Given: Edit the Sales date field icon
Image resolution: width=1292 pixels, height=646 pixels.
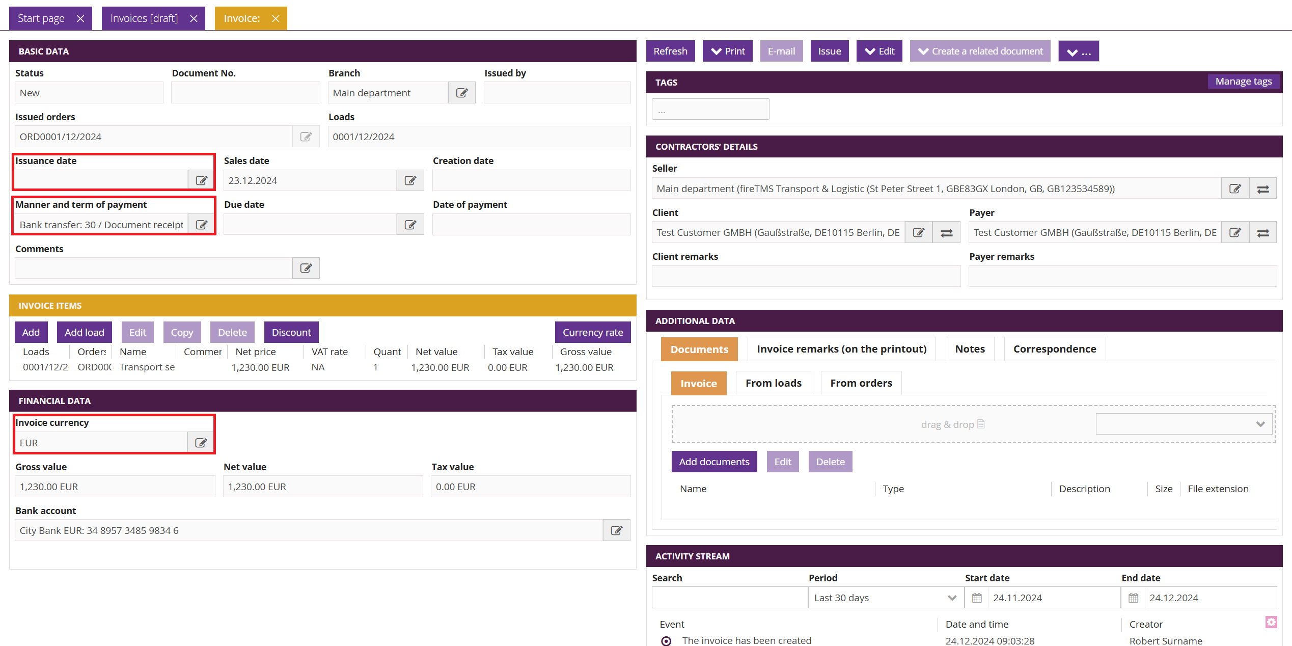Looking at the screenshot, I should point(410,180).
